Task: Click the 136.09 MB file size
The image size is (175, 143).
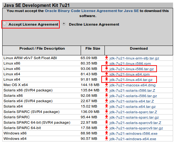Action: 90,112
